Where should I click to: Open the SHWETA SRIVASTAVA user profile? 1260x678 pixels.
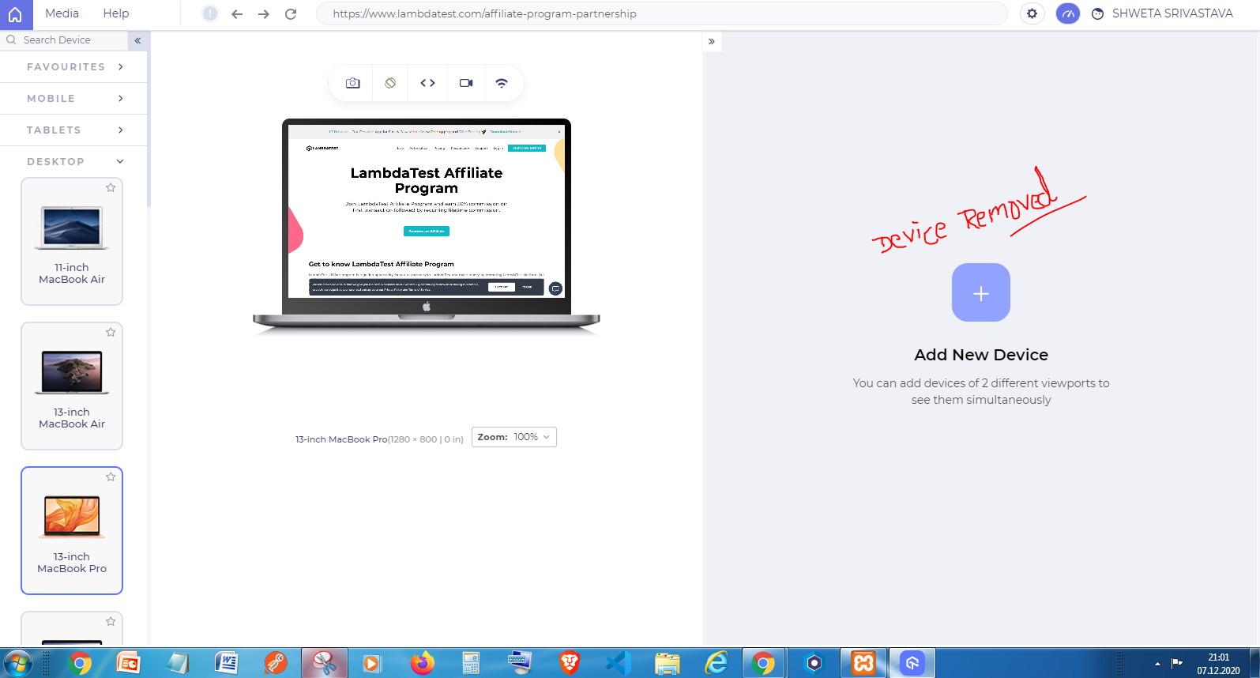1162,13
